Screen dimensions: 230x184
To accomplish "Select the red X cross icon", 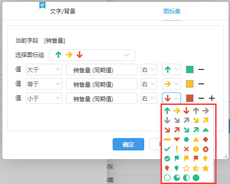I will (186, 149).
